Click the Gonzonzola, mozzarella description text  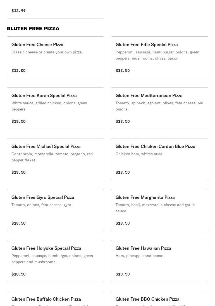click(x=52, y=157)
